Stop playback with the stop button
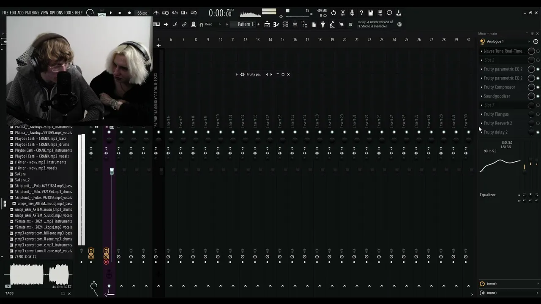Viewport: 541px width, 304px height. coord(120,13)
